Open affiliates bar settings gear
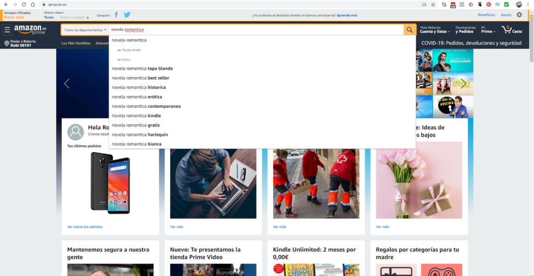This screenshot has height=276, width=534. pos(519,15)
